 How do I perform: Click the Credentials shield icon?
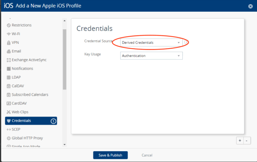point(9,121)
